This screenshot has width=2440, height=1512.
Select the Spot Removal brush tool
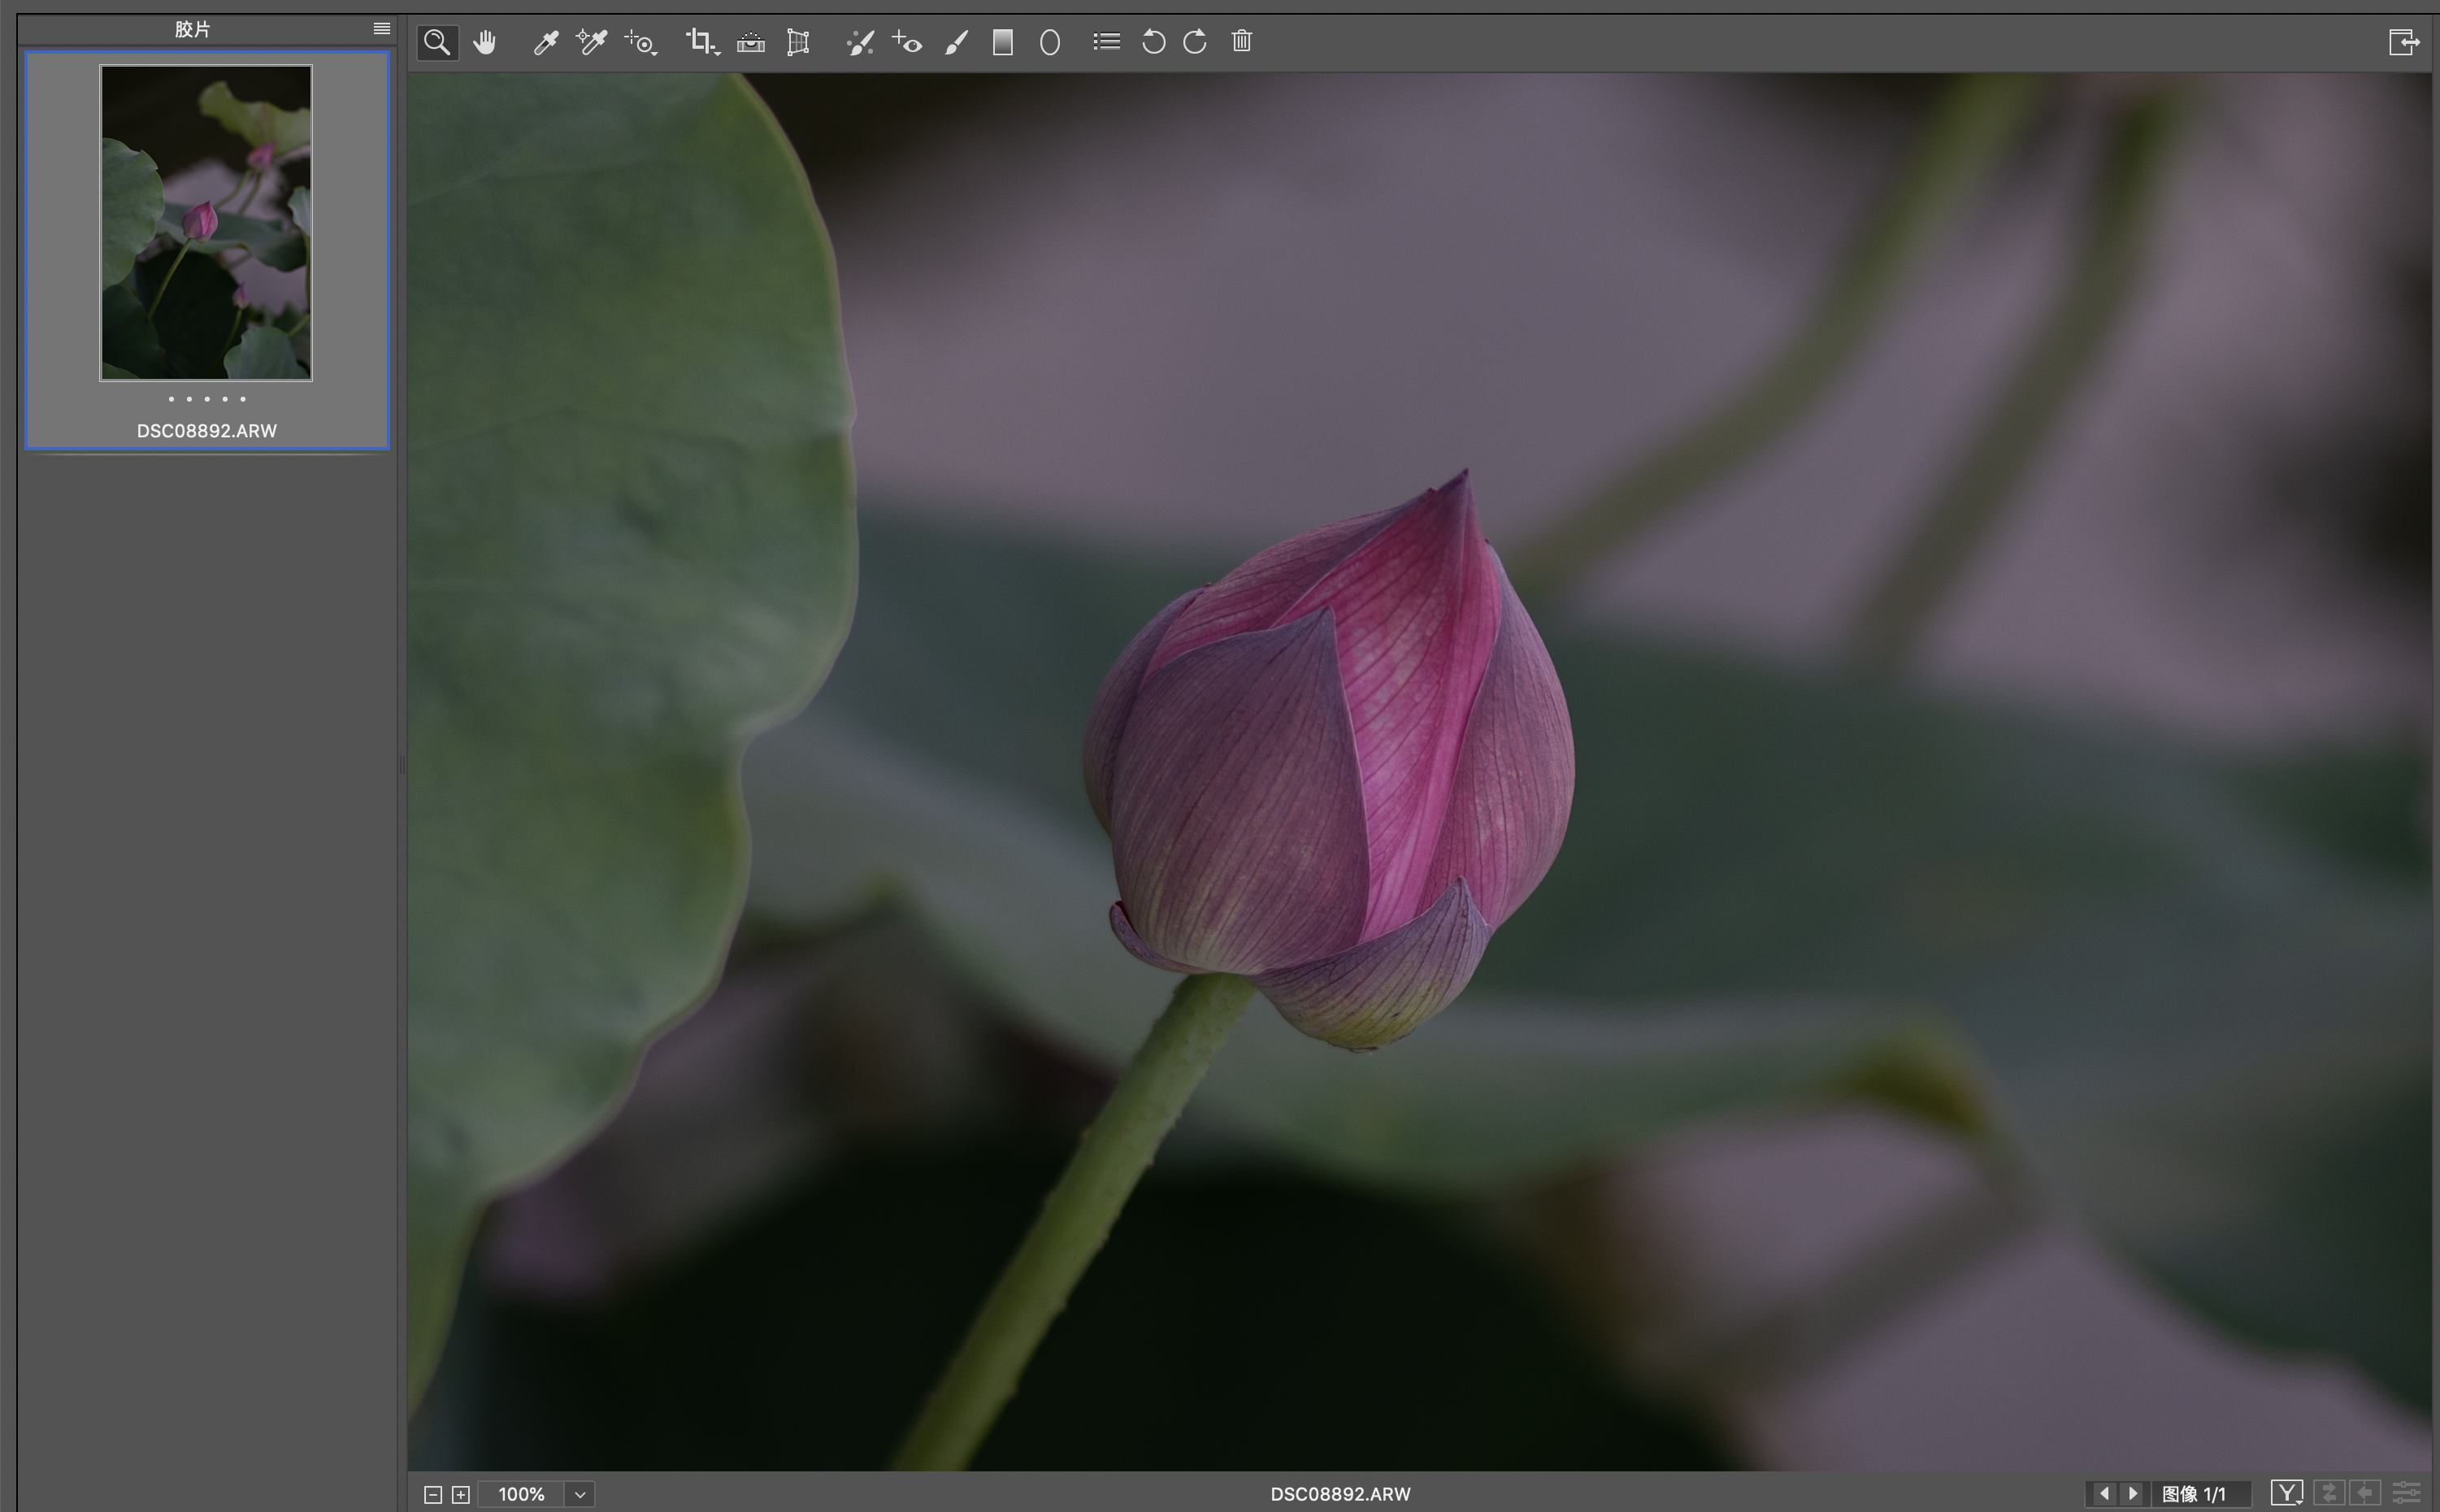click(860, 42)
